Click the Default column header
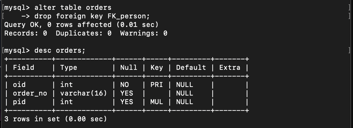Screen dimensions: 353x128 191,67
